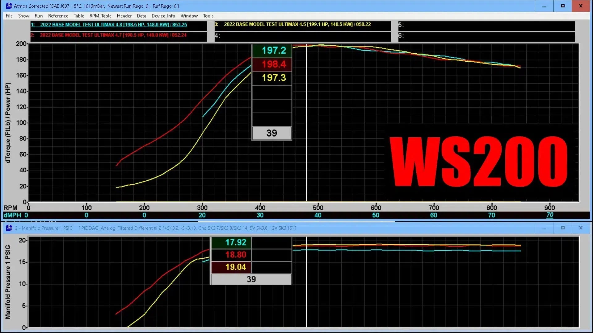Click empty run slot 4 field
This screenshot has width=593, height=333.
(303, 36)
